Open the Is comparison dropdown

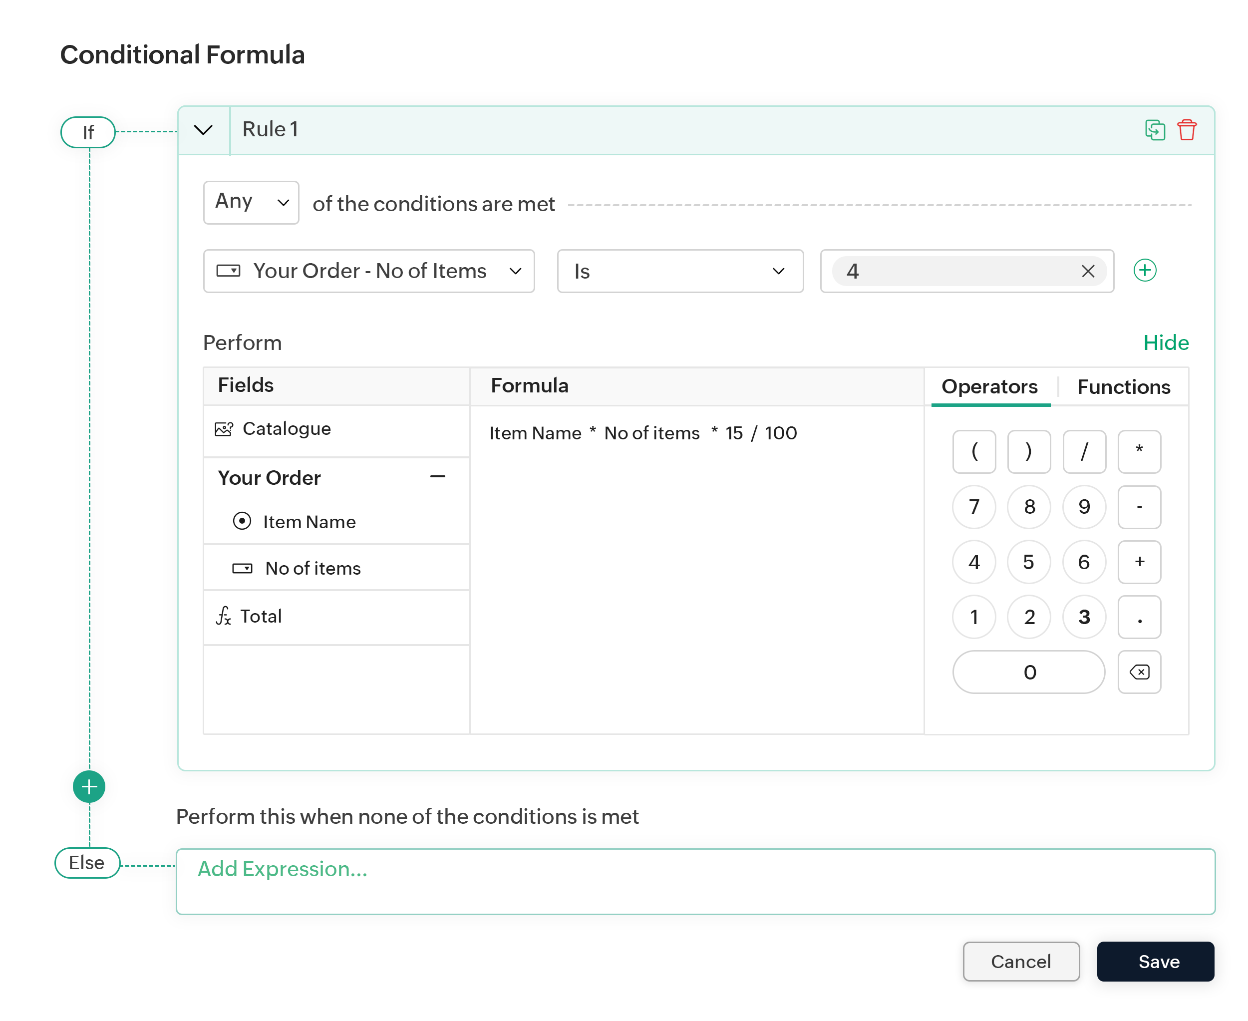tap(679, 271)
